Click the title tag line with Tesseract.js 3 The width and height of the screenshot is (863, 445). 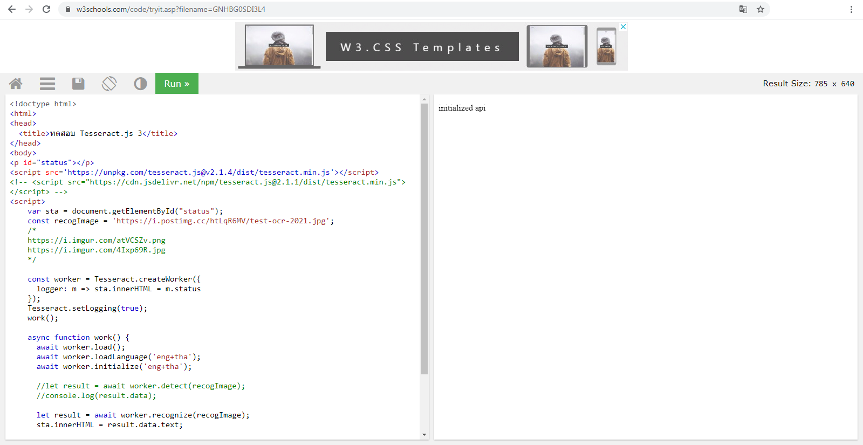click(x=98, y=133)
